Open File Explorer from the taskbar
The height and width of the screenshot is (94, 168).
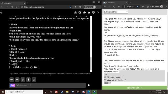tap(67, 92)
